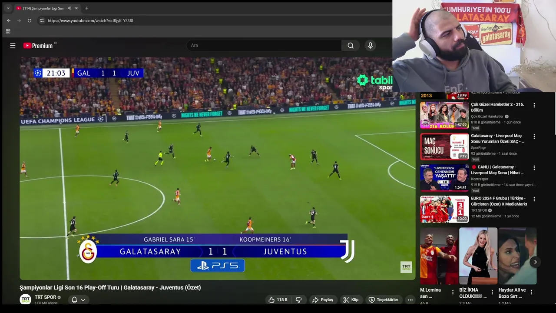Go forward in browser history

[19, 20]
